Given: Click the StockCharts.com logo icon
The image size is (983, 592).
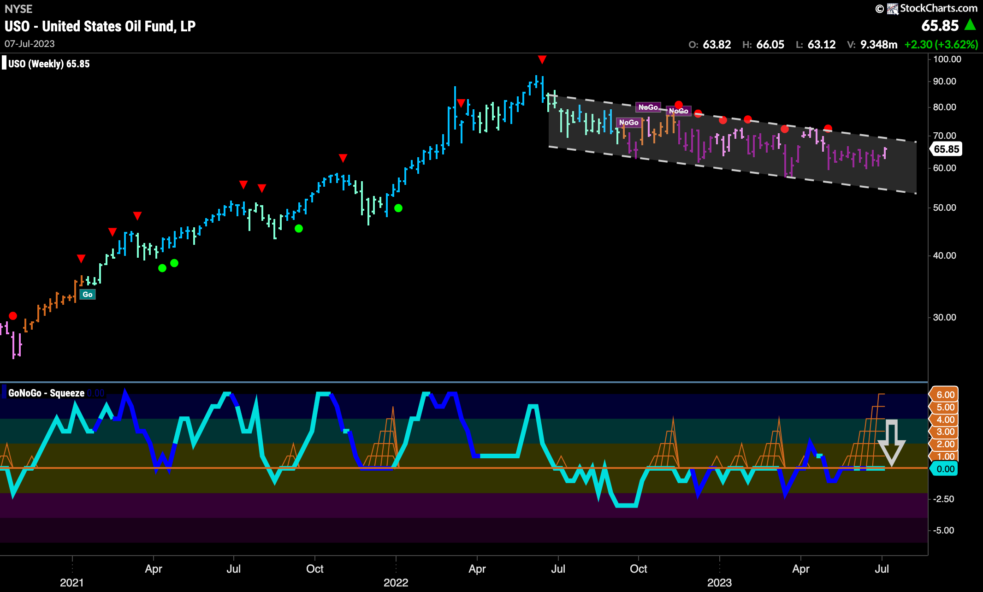Looking at the screenshot, I should pos(893,8).
